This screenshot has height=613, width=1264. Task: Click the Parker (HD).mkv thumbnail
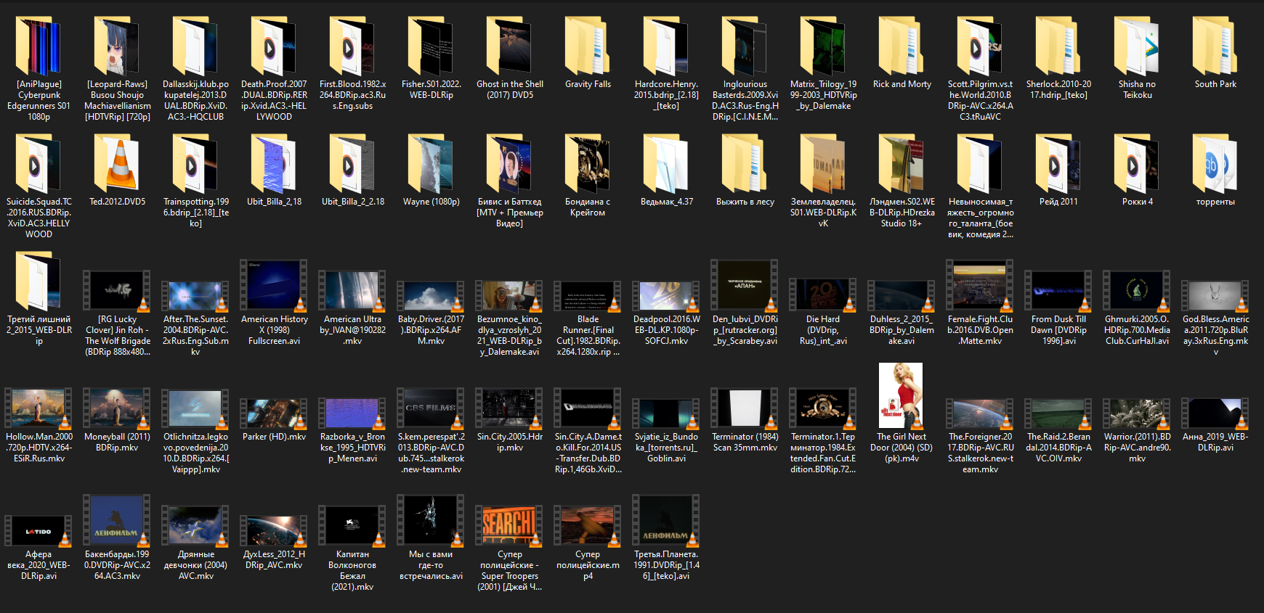coord(274,414)
